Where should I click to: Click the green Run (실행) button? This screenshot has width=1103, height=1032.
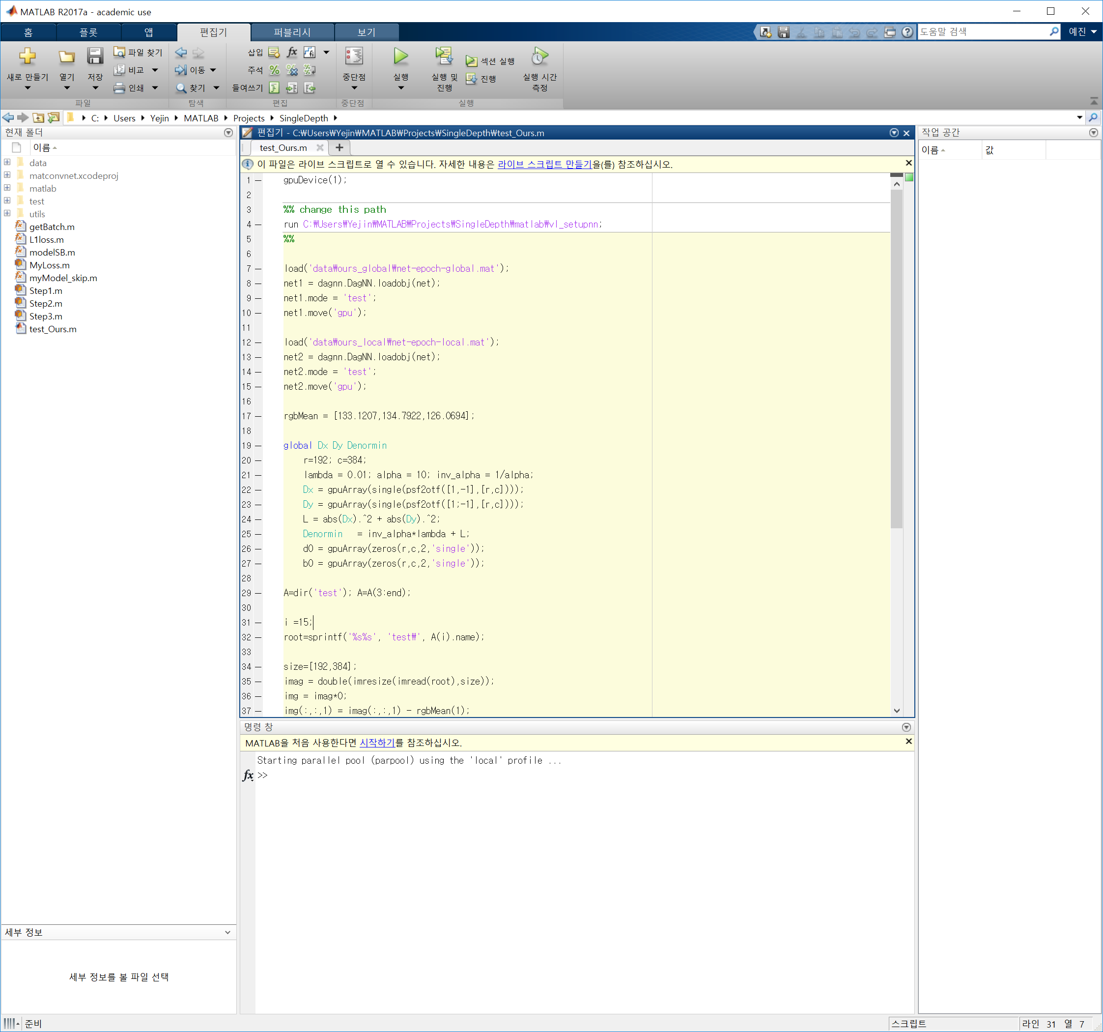coord(400,57)
